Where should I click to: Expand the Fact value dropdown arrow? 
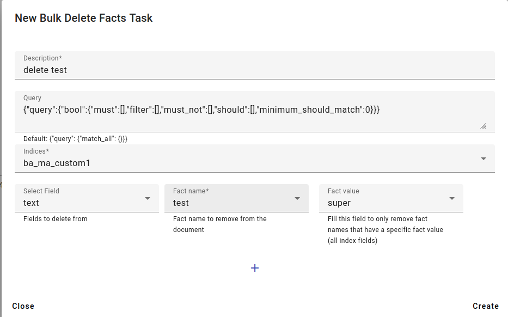pos(451,198)
